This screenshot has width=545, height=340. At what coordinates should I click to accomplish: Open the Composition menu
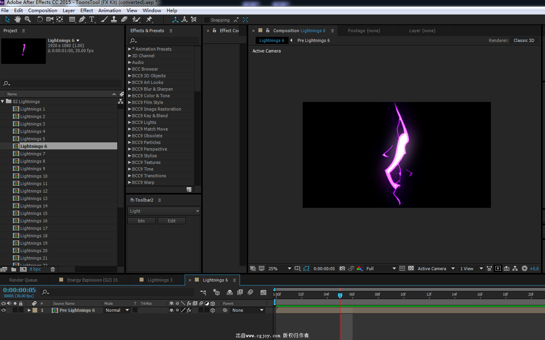tap(43, 10)
